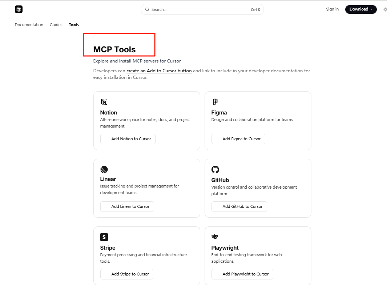The image size is (387, 290).
Task: Click 'End-to-end testing framework' description
Action: point(246,258)
